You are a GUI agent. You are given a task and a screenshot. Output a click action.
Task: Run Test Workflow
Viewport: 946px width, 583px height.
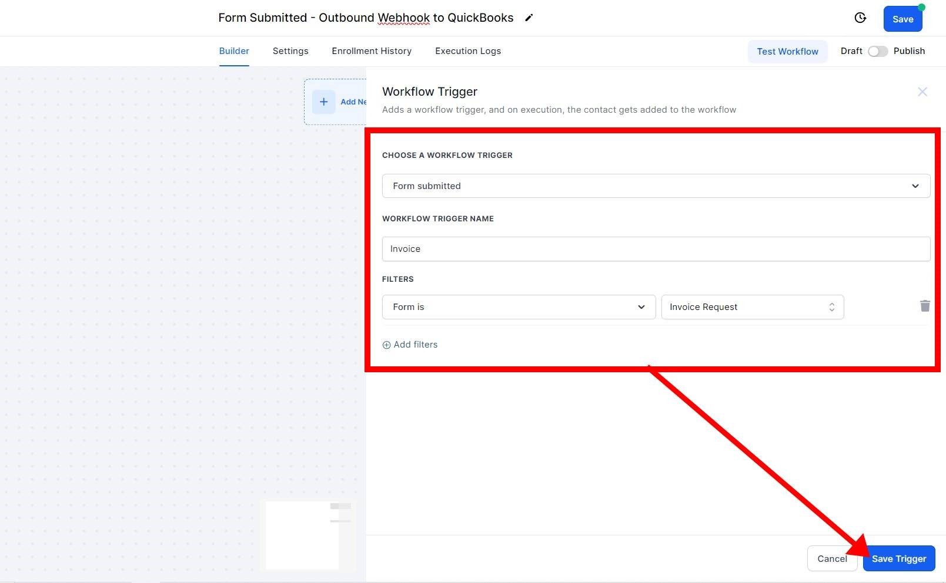(x=787, y=51)
